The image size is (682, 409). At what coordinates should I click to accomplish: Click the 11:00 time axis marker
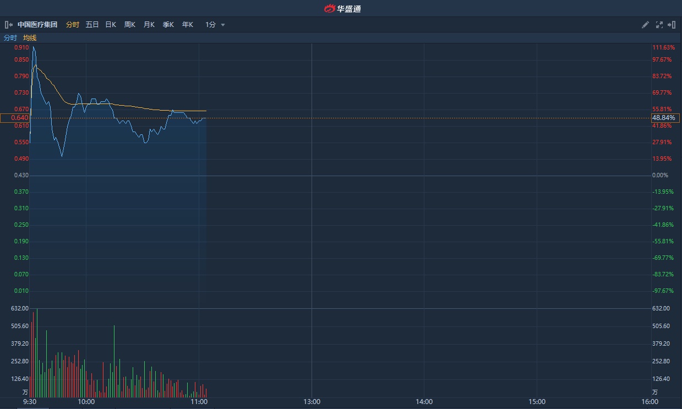[x=199, y=402]
